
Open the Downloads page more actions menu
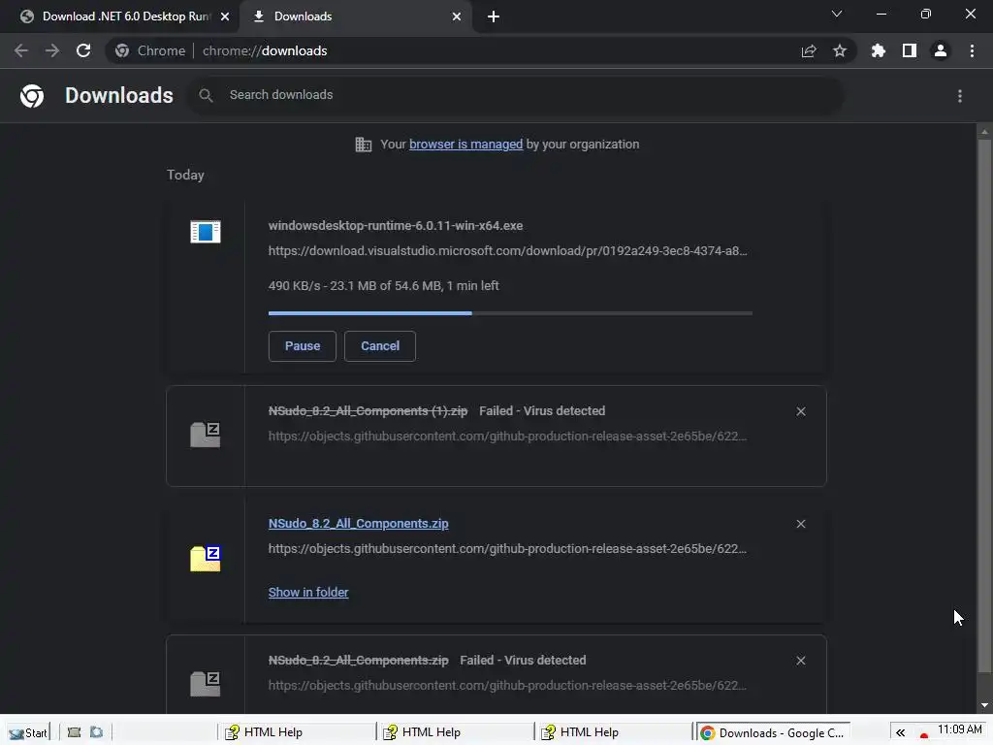(x=960, y=96)
